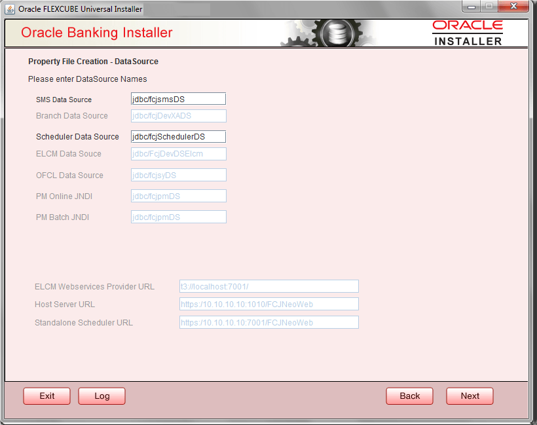537x425 pixels.
Task: Click the 'Oracle FLEXCUBE Universal Installer' window title
Action: click(x=80, y=9)
